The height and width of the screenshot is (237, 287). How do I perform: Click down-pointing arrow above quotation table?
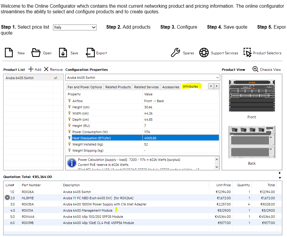point(280,178)
